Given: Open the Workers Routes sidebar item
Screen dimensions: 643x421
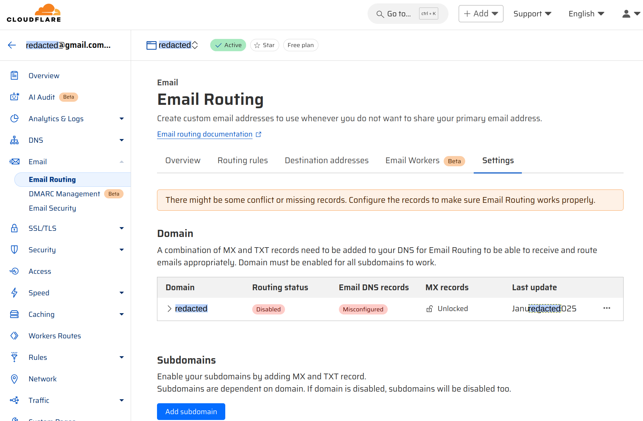Looking at the screenshot, I should (x=55, y=336).
